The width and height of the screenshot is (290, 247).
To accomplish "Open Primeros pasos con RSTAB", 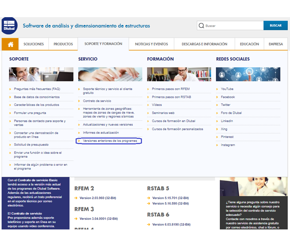I will (x=171, y=97).
